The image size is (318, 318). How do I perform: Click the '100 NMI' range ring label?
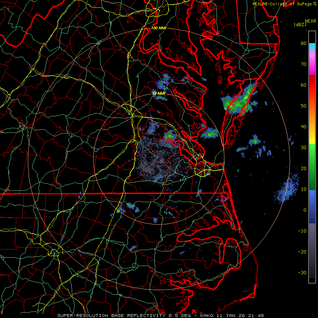(159, 28)
